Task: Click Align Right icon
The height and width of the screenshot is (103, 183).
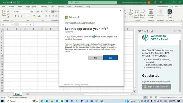Action: 53,16
